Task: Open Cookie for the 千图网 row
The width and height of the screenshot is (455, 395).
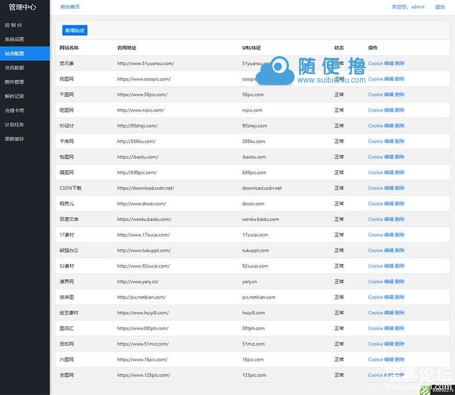Action: click(376, 94)
